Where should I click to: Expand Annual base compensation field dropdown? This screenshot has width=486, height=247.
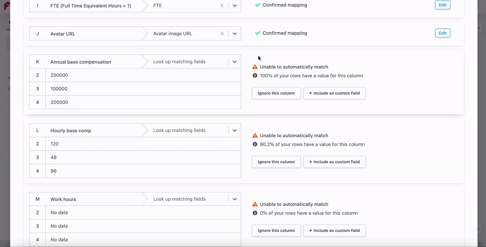tap(235, 62)
